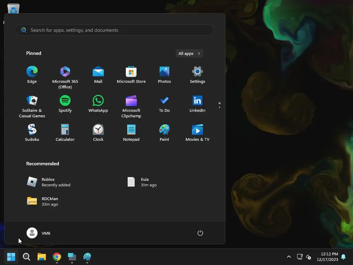The height and width of the screenshot is (265, 353).
Task: Select the Recycle Bin desktop icon
Action: [13, 9]
